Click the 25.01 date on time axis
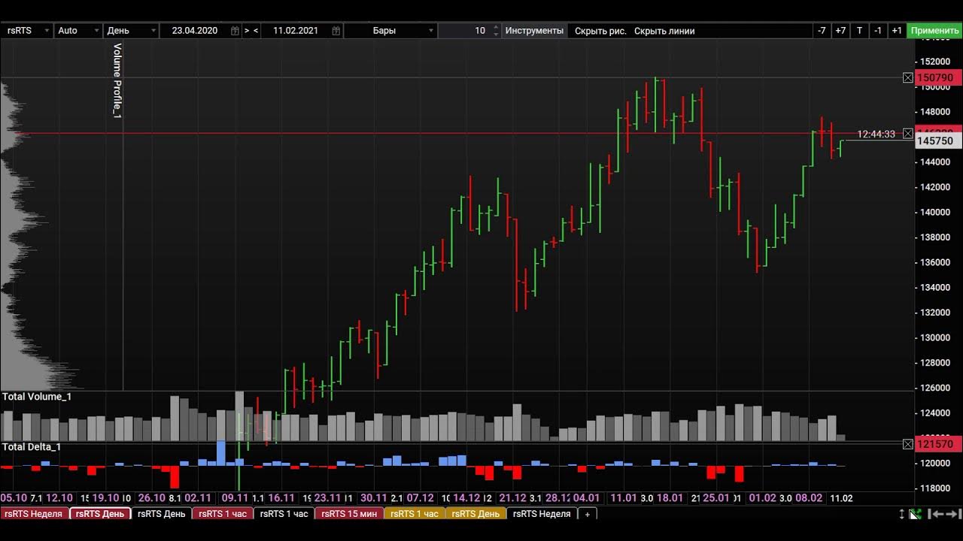 tap(716, 498)
